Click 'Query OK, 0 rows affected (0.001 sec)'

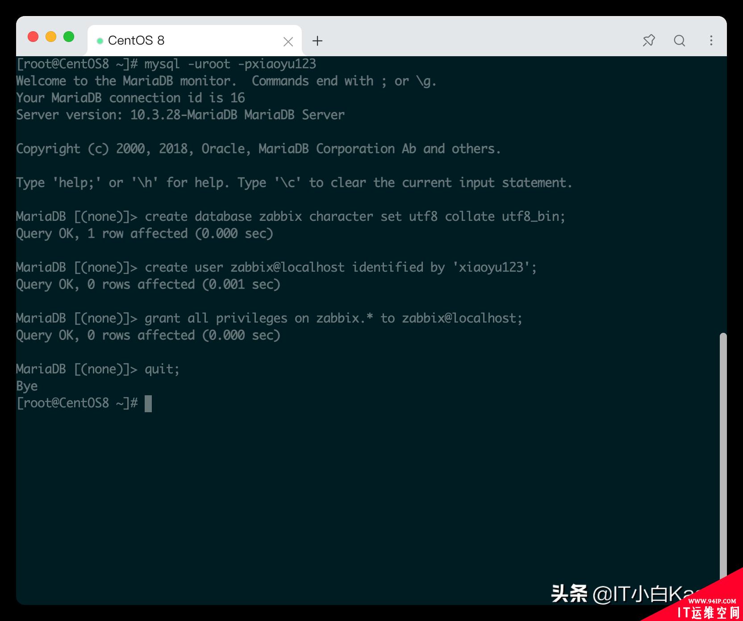(x=148, y=284)
